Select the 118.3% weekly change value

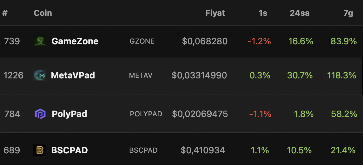tap(342, 75)
